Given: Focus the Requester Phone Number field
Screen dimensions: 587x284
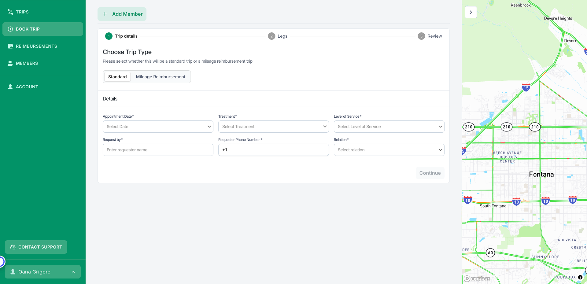Looking at the screenshot, I should click(x=274, y=150).
